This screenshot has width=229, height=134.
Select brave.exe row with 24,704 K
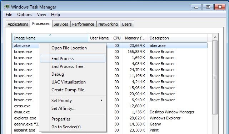[110, 70]
